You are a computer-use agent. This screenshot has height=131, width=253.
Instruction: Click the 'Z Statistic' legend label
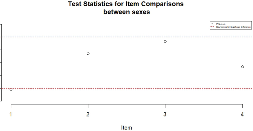click(221, 24)
